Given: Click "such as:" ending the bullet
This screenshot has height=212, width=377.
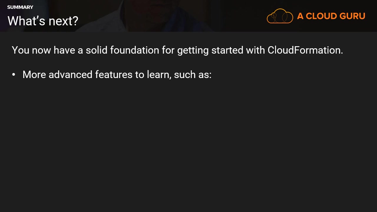Looking at the screenshot, I should (x=193, y=74).
